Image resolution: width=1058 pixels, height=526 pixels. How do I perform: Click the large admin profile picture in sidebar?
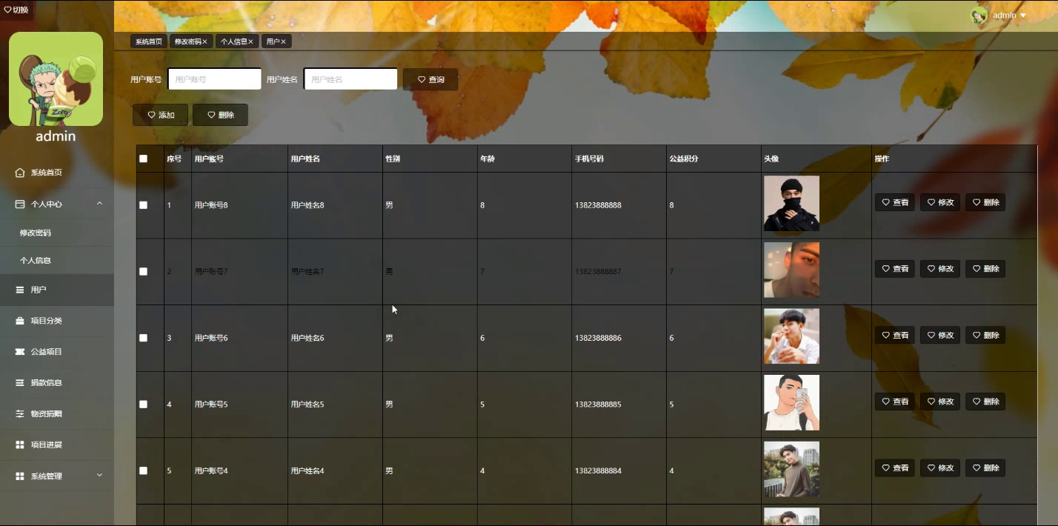(56, 79)
